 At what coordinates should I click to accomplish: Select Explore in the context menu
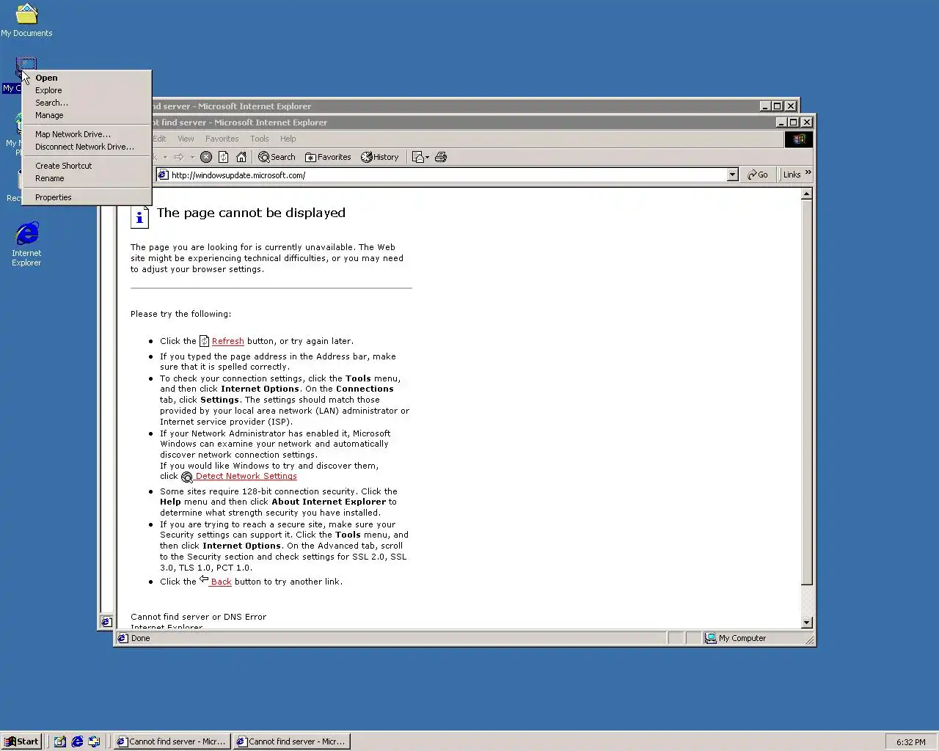click(87, 90)
